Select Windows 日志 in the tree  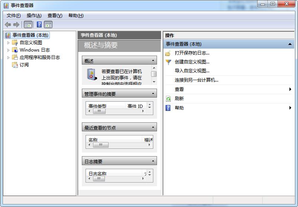35,50
